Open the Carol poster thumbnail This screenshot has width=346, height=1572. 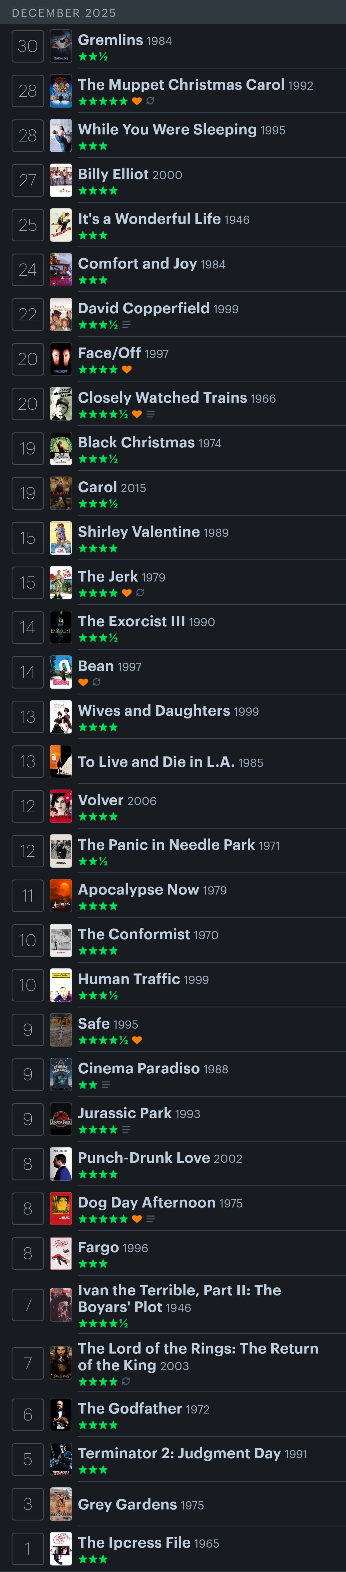(x=61, y=493)
